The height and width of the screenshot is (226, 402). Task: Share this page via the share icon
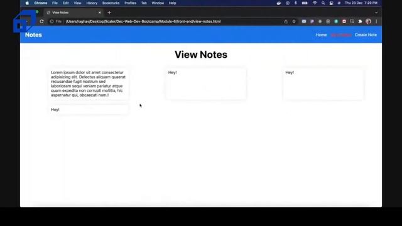(286, 21)
